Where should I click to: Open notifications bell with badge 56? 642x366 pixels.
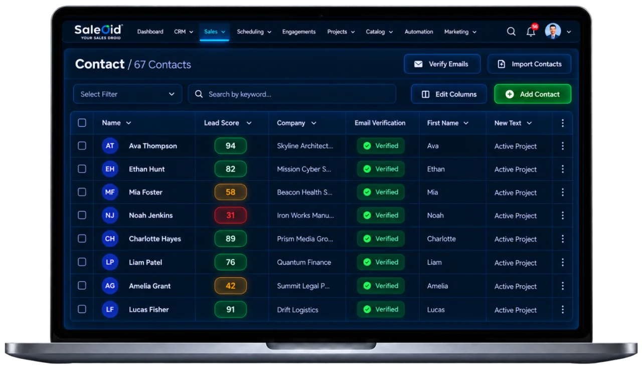coord(531,31)
